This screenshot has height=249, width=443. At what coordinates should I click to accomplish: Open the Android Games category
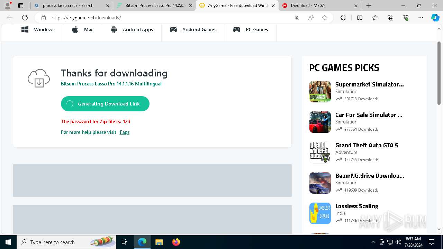pos(193,30)
